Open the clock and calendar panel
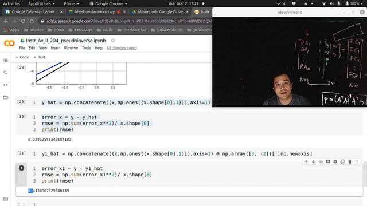The width and height of the screenshot is (367, 206). coord(183,3)
